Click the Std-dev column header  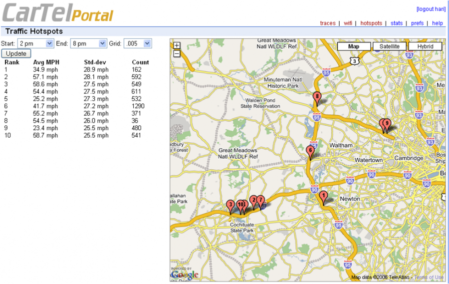[x=95, y=62]
